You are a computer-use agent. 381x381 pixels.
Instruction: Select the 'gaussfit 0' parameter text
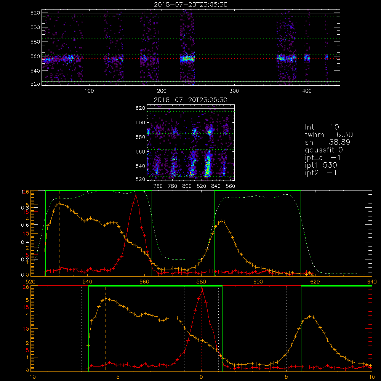(323, 150)
